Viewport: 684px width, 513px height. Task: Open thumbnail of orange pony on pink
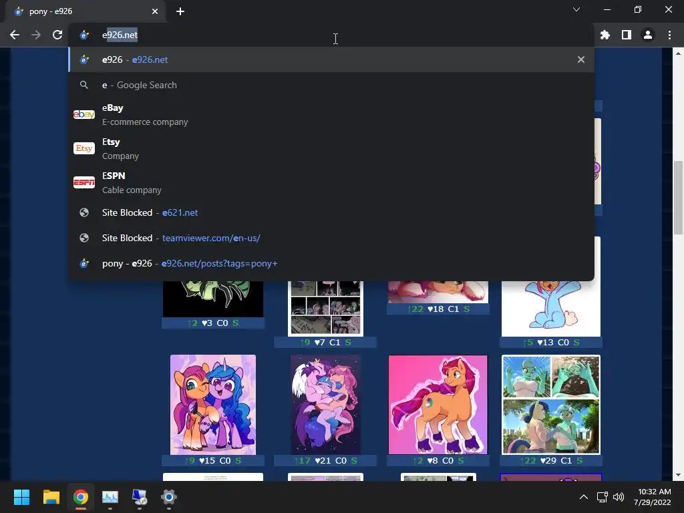click(x=438, y=405)
